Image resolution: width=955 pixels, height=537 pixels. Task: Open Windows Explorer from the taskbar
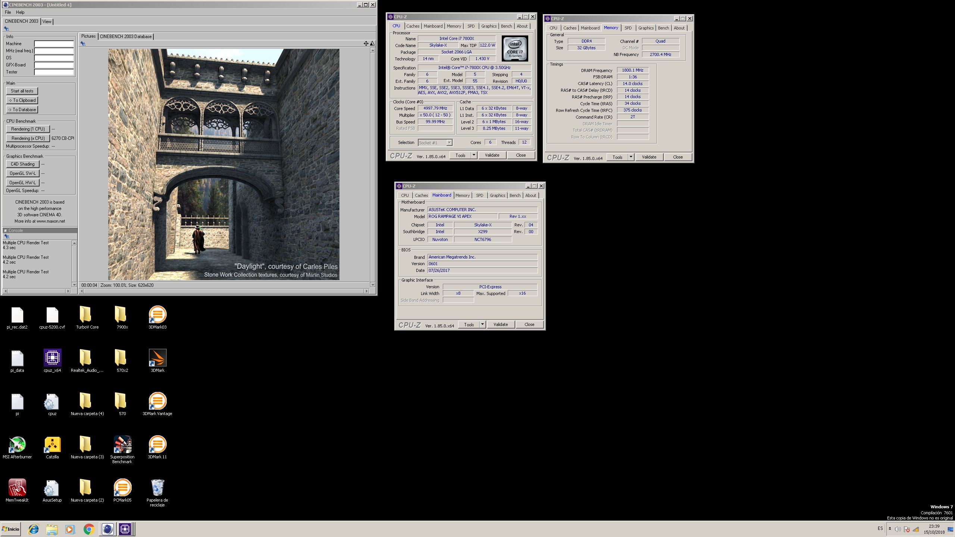point(52,529)
